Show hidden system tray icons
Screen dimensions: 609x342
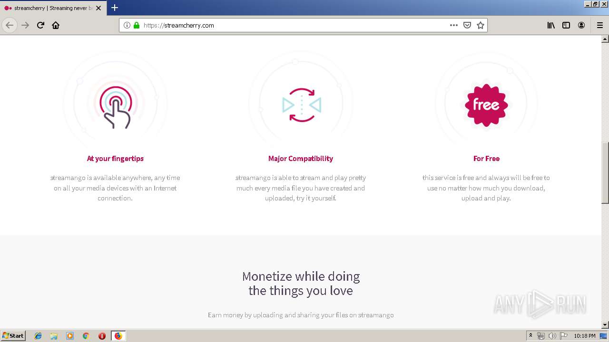(x=530, y=336)
